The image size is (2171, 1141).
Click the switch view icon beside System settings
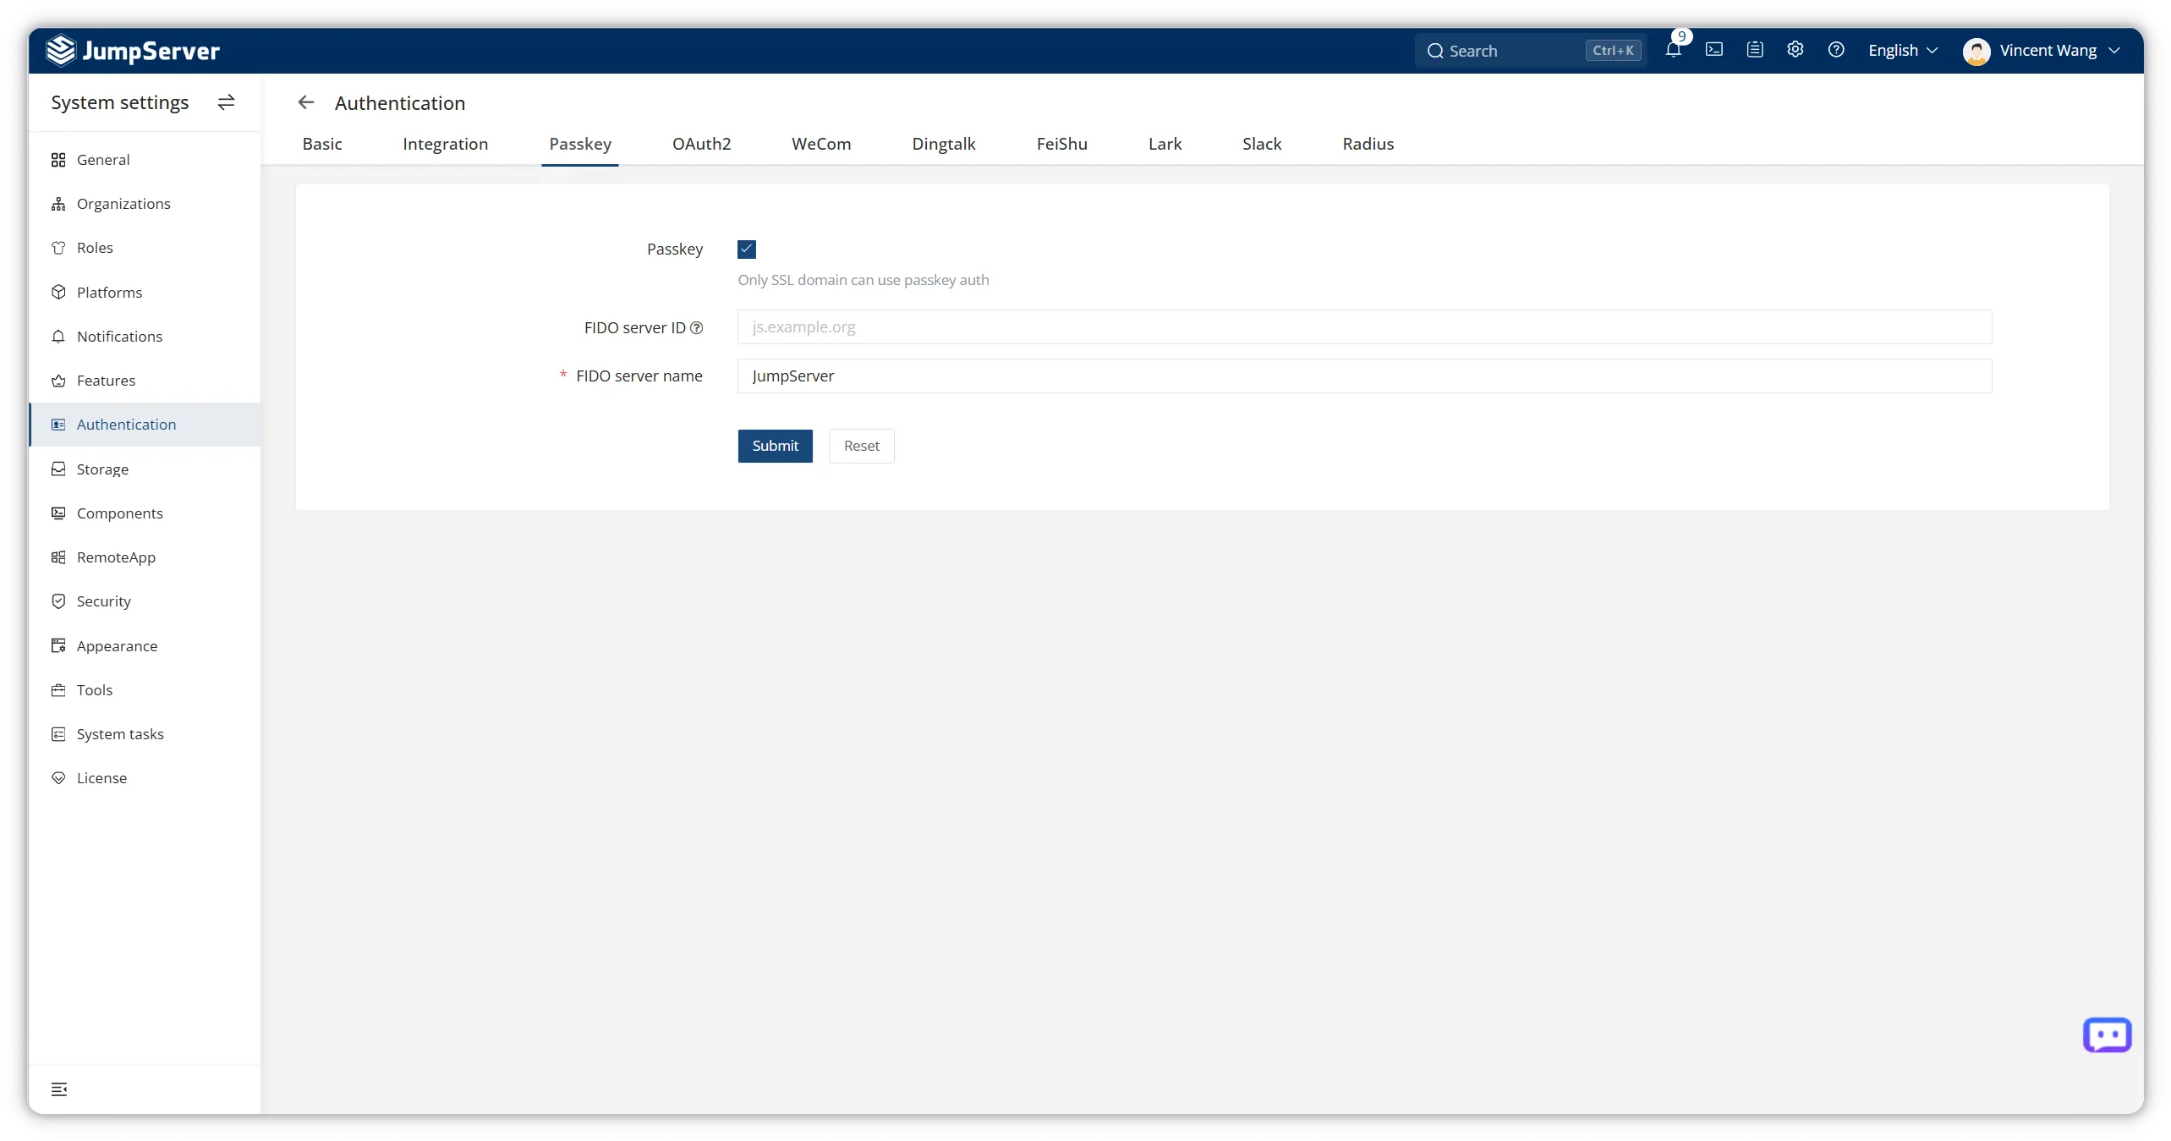pos(226,102)
